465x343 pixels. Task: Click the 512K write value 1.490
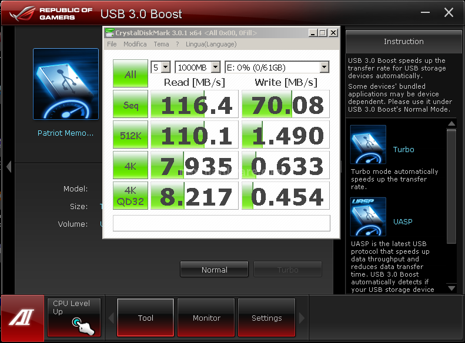[x=286, y=134]
